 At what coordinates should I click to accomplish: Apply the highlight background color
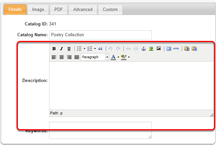(x=123, y=57)
